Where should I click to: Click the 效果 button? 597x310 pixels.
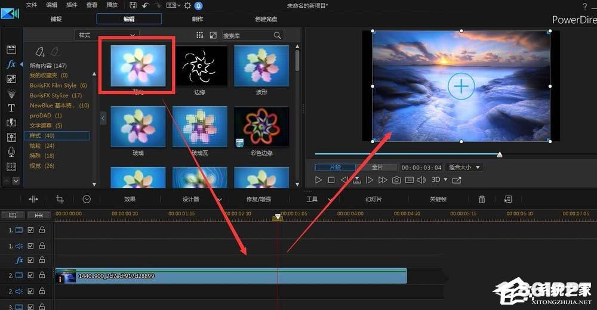(130, 199)
